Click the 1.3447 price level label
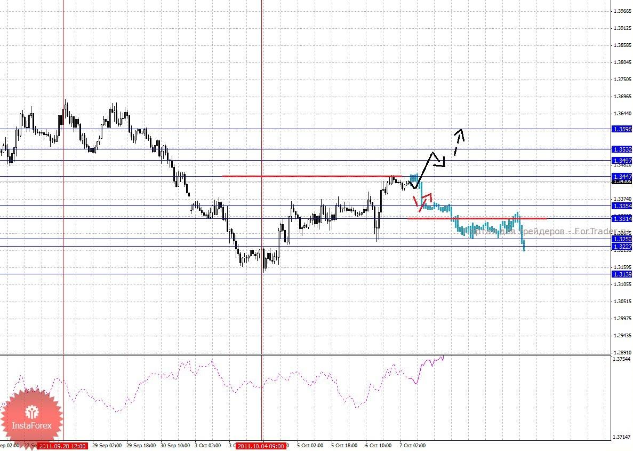The width and height of the screenshot is (633, 451). (622, 177)
